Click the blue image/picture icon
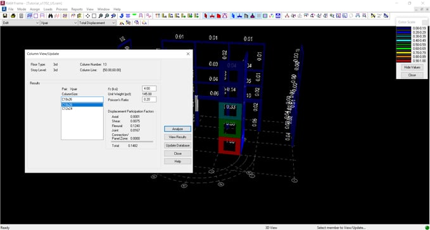The width and height of the screenshot is (430, 230). 278,16
